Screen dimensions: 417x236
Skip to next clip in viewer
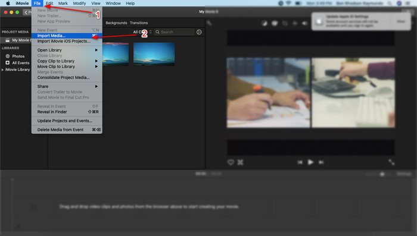(321, 162)
